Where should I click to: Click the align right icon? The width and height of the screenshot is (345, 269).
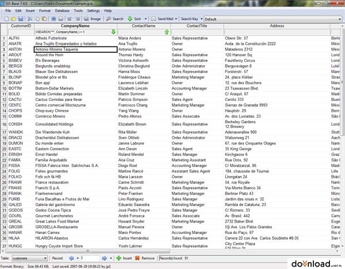(x=78, y=19)
